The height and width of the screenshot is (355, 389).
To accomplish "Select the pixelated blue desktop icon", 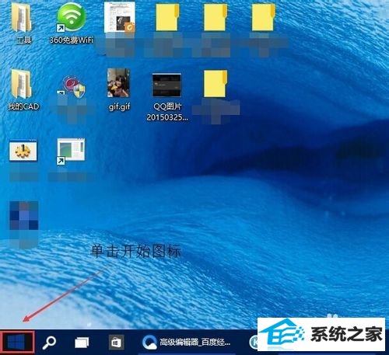I will (x=24, y=216).
